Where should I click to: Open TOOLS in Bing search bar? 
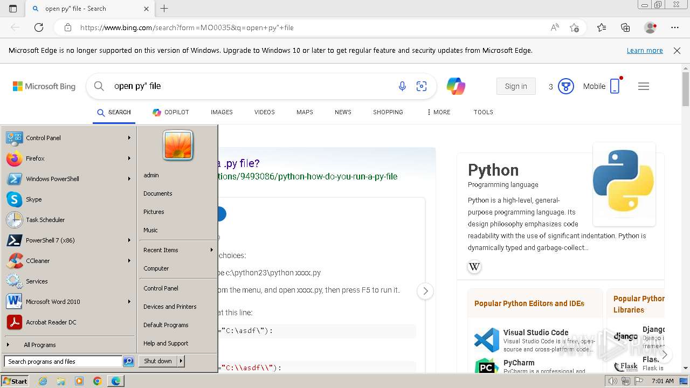(x=484, y=112)
